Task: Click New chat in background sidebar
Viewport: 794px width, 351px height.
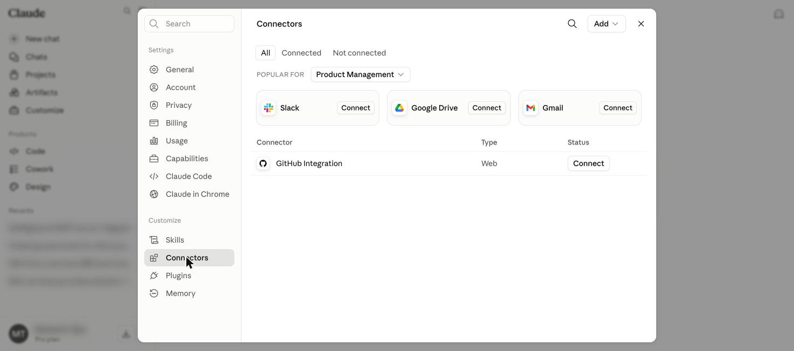Action: click(x=42, y=39)
